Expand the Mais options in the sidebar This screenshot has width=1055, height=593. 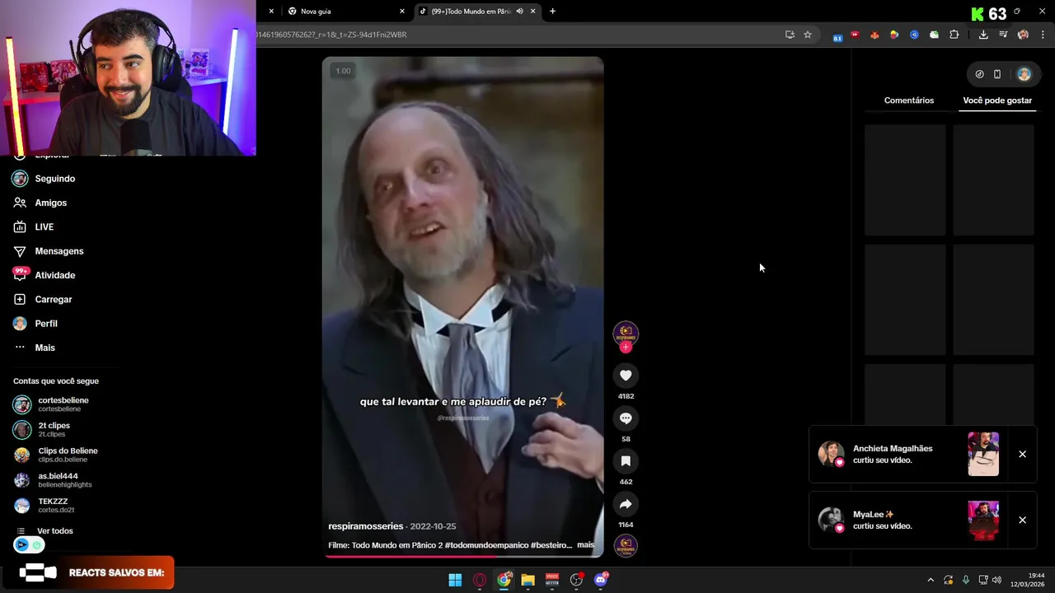[x=35, y=348]
